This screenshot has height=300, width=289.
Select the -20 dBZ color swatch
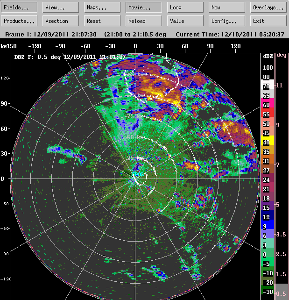[x=268, y=280]
